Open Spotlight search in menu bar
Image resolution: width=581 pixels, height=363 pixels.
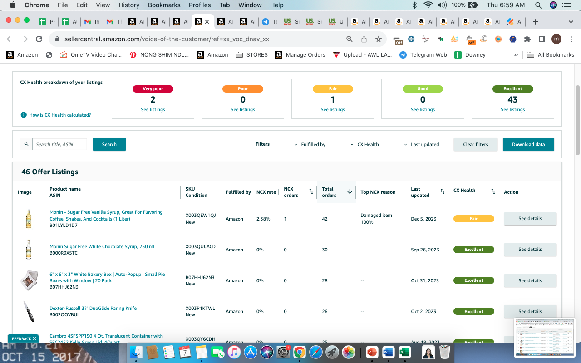coord(538,5)
